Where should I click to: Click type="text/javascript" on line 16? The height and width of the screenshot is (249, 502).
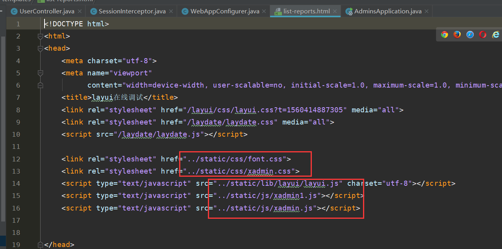(x=144, y=208)
